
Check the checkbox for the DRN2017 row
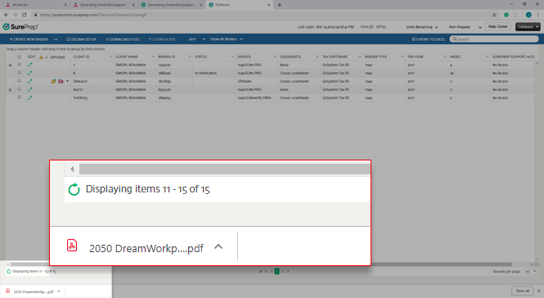tap(20, 81)
